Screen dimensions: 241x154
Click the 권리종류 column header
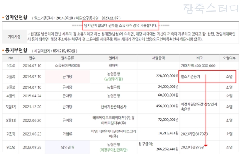point(67,58)
